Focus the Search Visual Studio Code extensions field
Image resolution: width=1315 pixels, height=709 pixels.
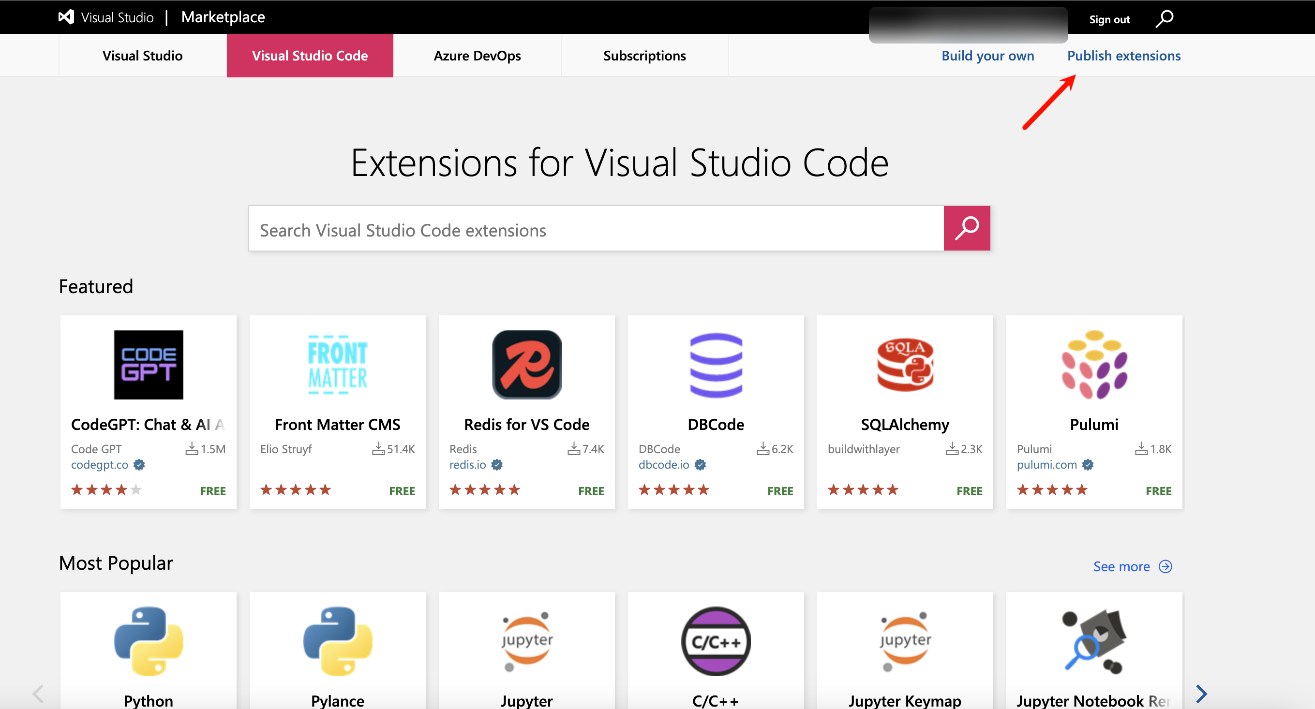click(596, 229)
